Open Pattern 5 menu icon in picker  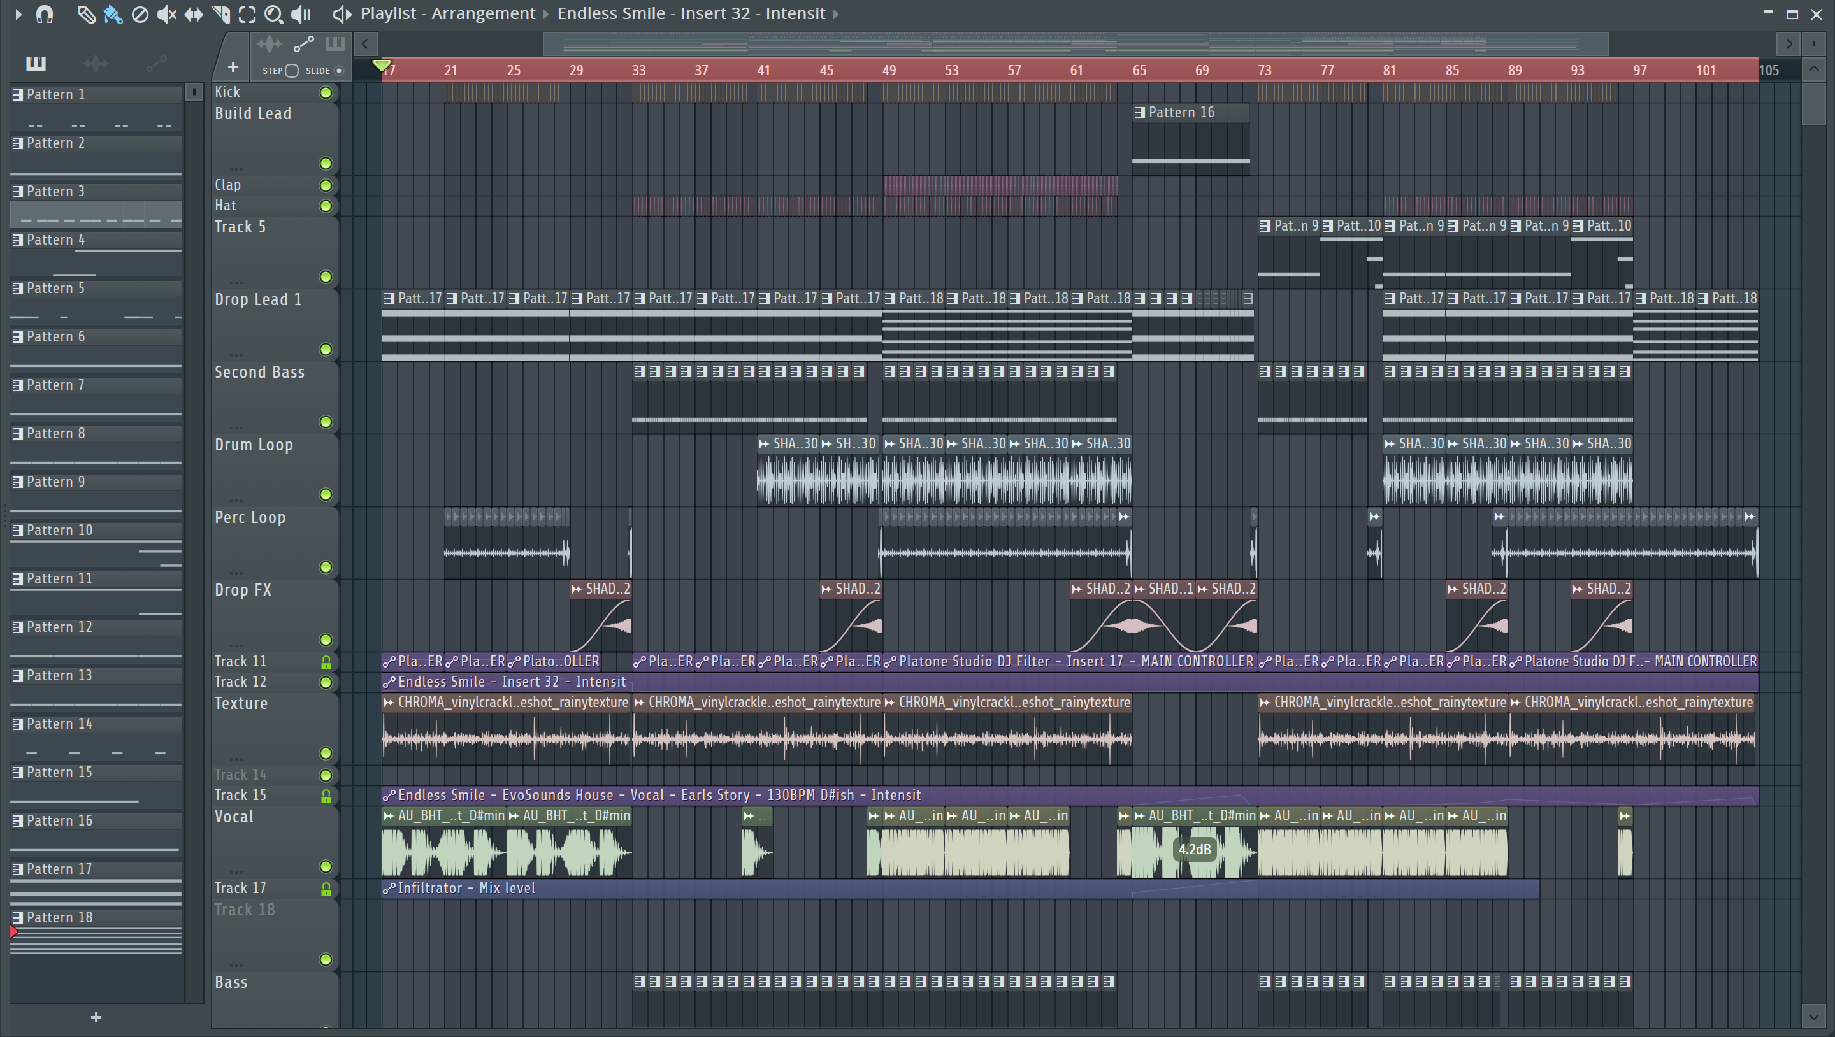click(x=18, y=289)
